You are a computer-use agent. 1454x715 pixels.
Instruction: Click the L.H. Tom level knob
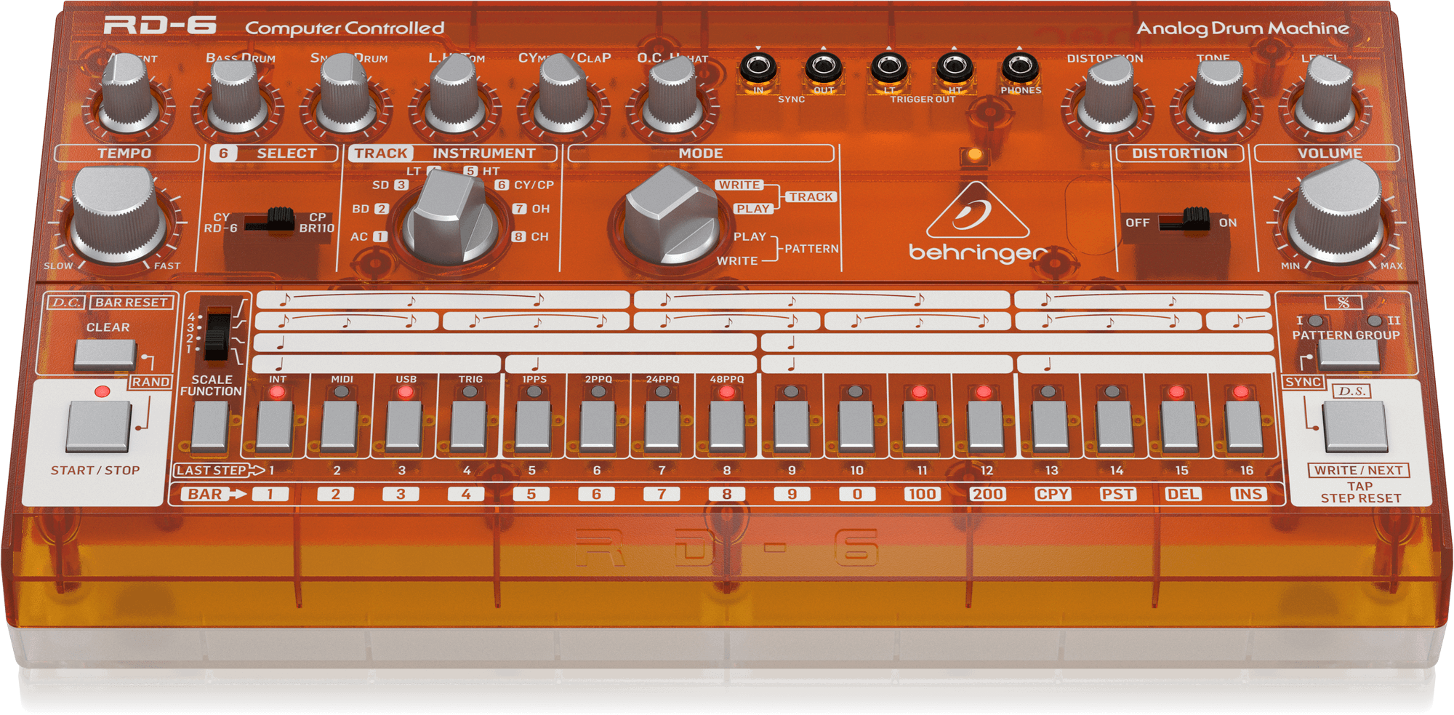click(x=454, y=93)
